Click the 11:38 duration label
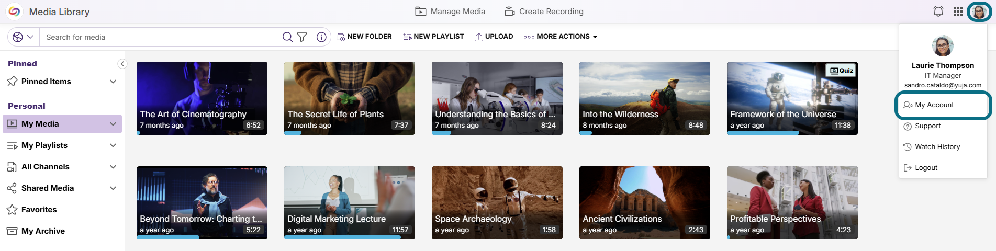This screenshot has width=996, height=251. (843, 125)
